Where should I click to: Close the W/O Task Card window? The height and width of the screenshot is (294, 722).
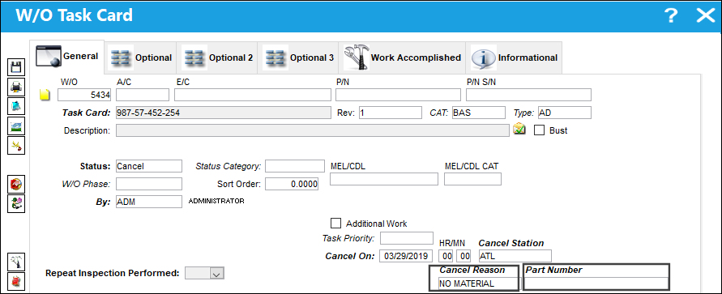(x=705, y=16)
